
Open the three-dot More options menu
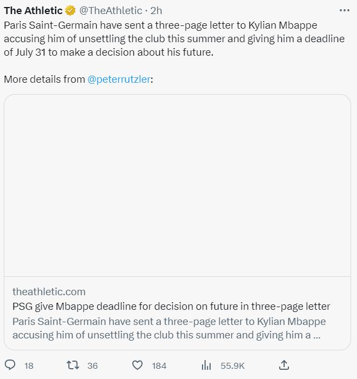click(344, 10)
